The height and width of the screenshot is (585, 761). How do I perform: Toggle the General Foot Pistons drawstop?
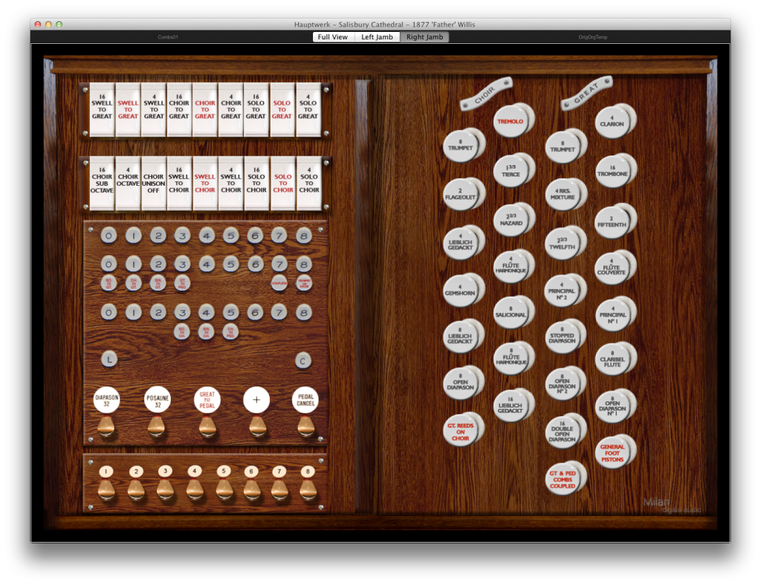pyautogui.click(x=612, y=453)
